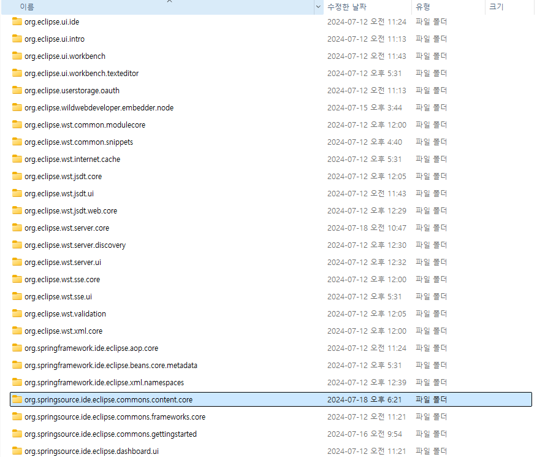Select the org.eclipse.wst.sse.ui folder name
Screen dimensions: 537x457
[58, 297]
